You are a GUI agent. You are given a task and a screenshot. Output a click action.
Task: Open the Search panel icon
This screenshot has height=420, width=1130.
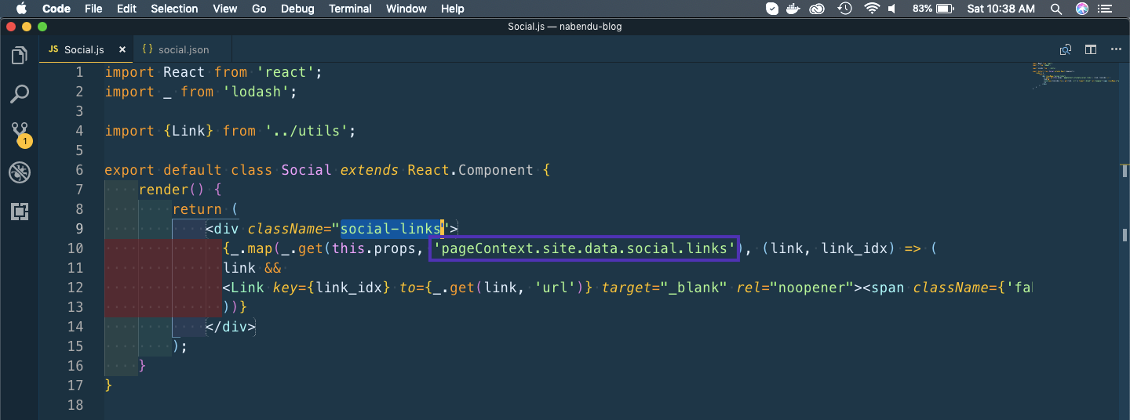click(x=20, y=94)
